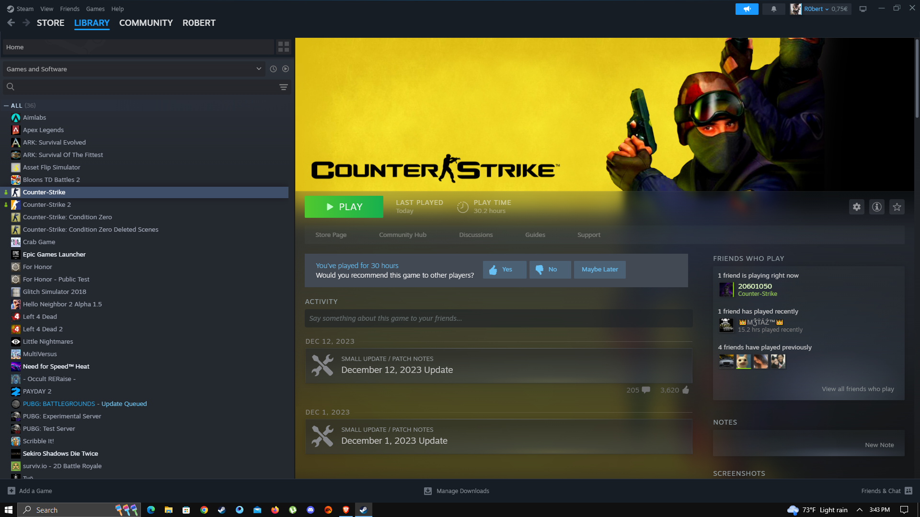Open notifications bell icon
Viewport: 920px width, 517px height.
[773, 9]
